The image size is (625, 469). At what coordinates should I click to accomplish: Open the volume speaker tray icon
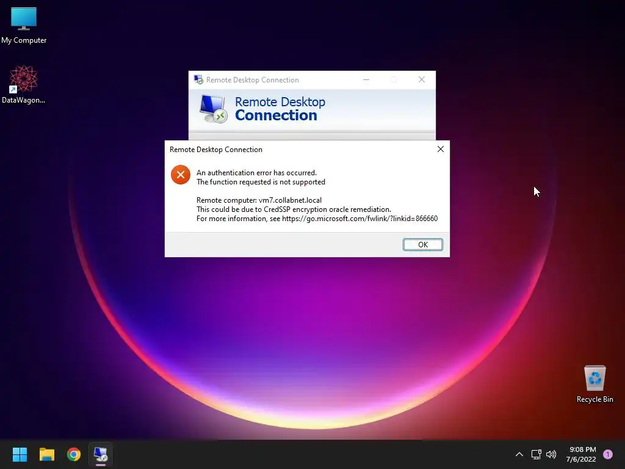pos(551,454)
